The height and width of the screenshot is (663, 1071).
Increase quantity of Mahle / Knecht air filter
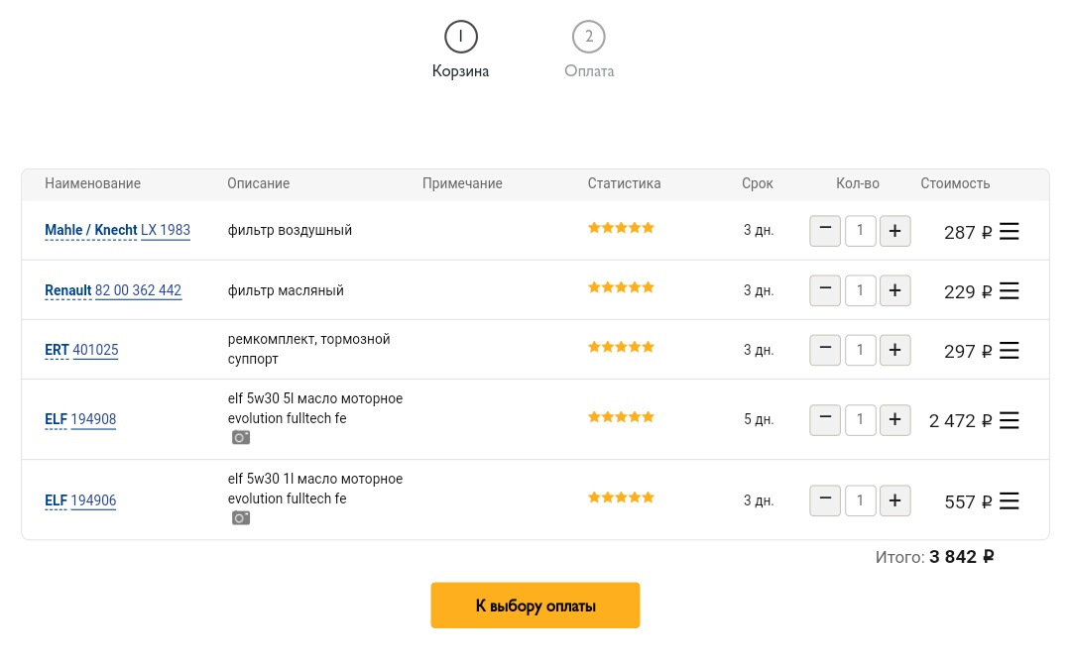click(x=894, y=231)
